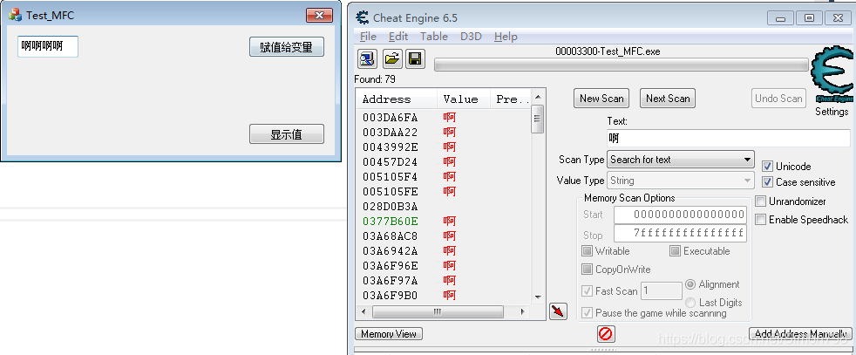Toggle the Unicode checkbox
The width and height of the screenshot is (856, 355).
coord(768,167)
